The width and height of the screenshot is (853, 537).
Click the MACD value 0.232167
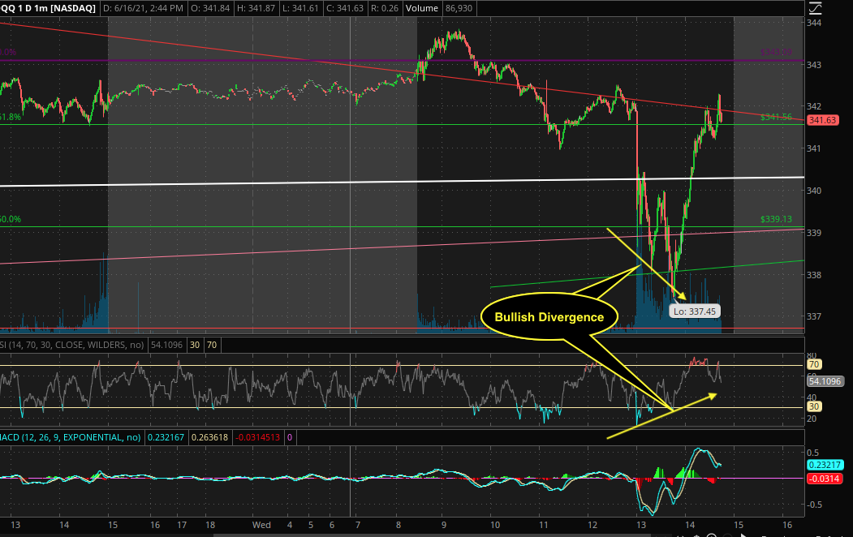(166, 437)
